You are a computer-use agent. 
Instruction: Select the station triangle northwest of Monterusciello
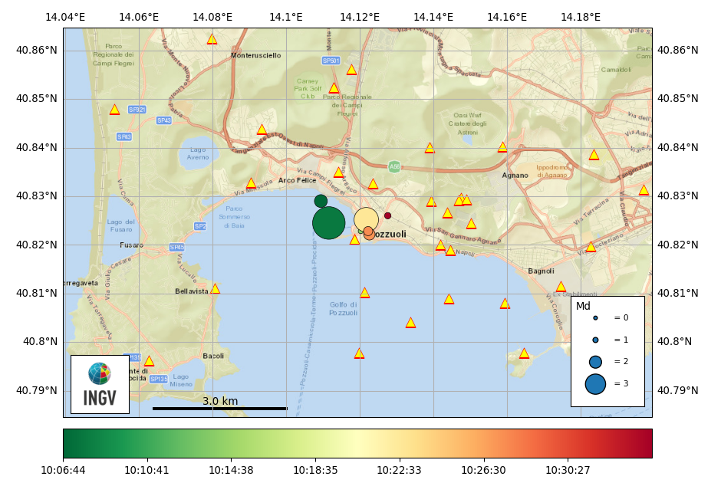[212, 39]
